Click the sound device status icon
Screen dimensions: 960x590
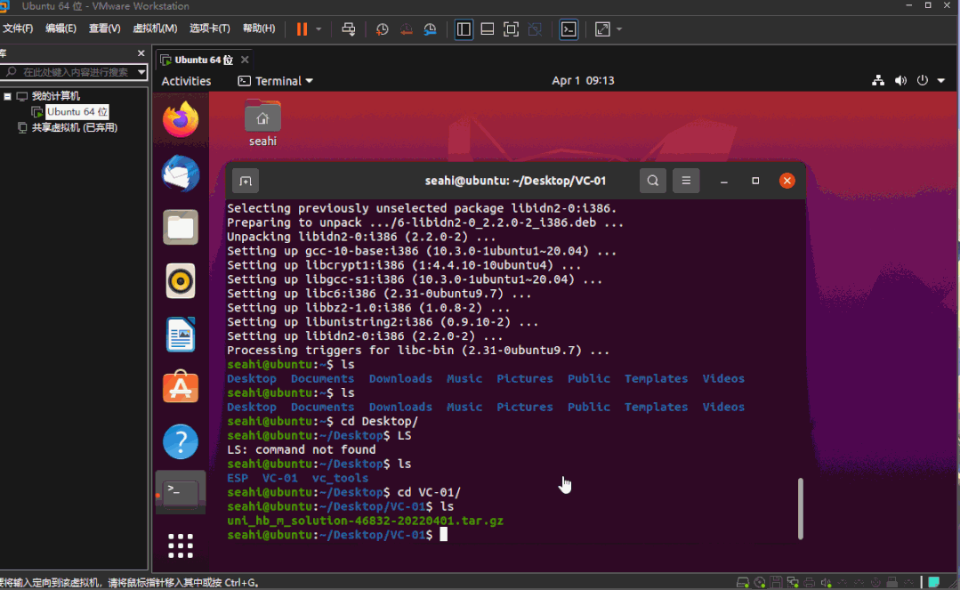coord(824,582)
